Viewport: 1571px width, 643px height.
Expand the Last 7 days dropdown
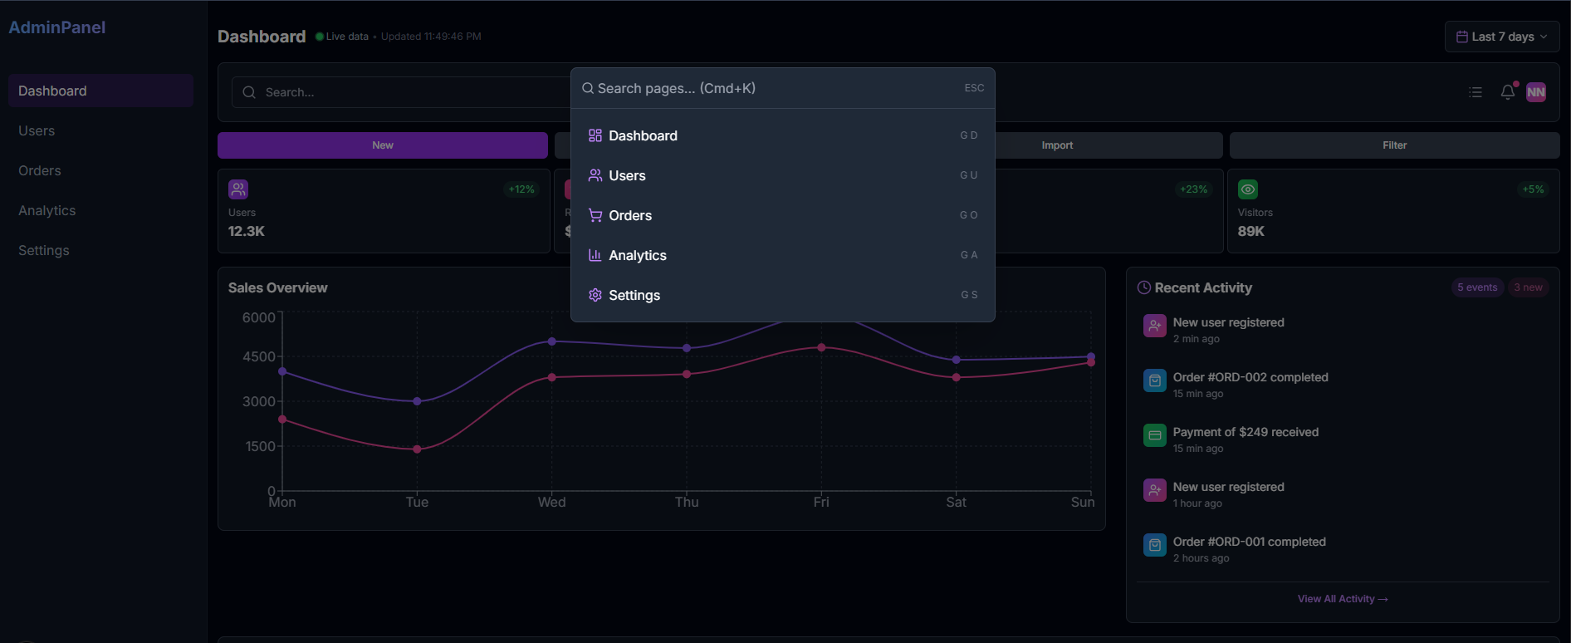pos(1501,37)
